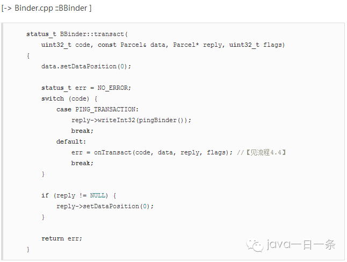The height and width of the screenshot is (262, 347).
Task: Click the "java一日一条" watermark text
Action: coord(301,245)
